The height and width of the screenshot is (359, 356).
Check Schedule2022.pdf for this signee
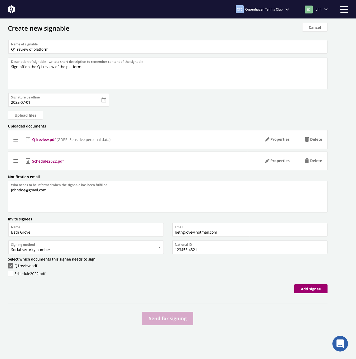[11, 274]
